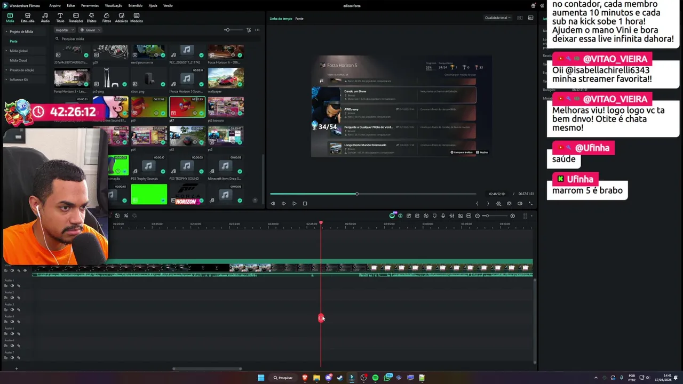This screenshot has width=683, height=384.
Task: Open the Importar dropdown
Action: 64,30
